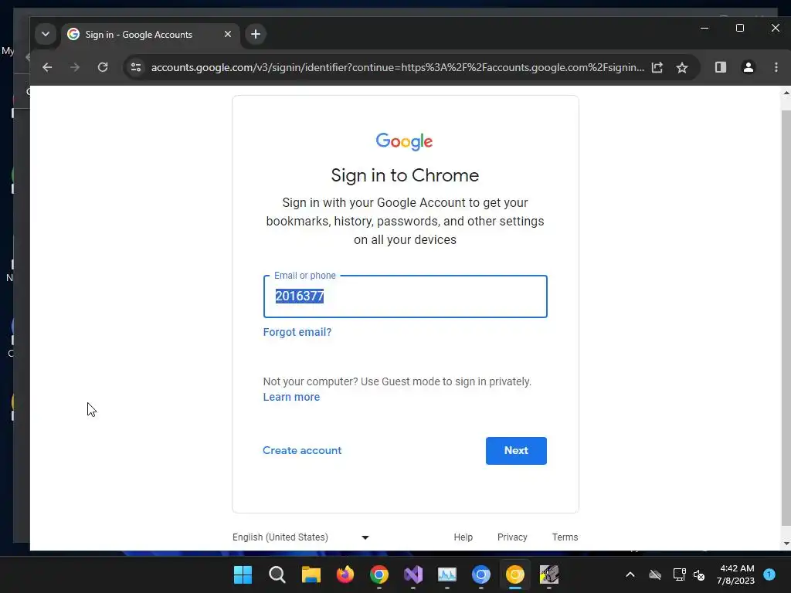Viewport: 791px width, 593px height.
Task: Go back using the back arrow
Action: coord(47,68)
